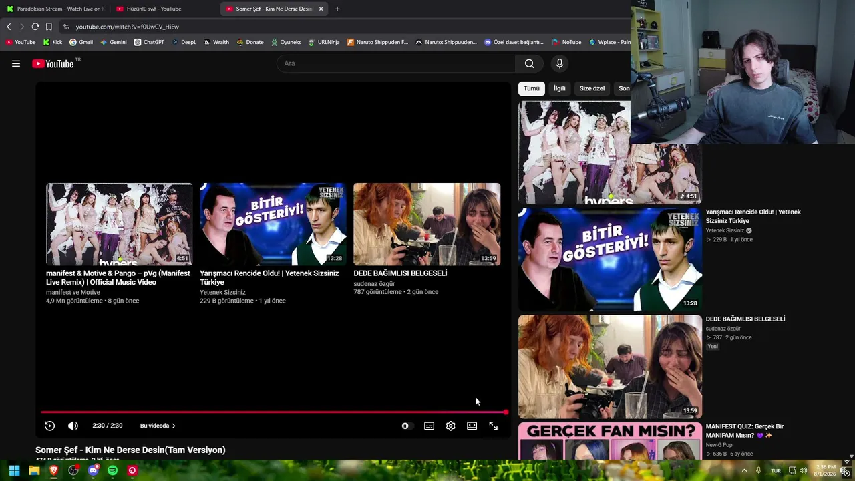Screen dimensions: 855x481
Task: Click the YouTube 'Ara' search field
Action: pyautogui.click(x=395, y=63)
